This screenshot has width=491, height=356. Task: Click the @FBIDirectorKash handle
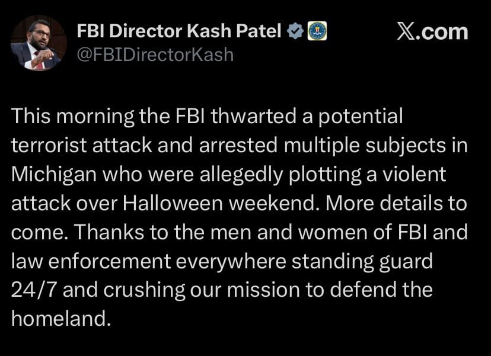pos(155,55)
